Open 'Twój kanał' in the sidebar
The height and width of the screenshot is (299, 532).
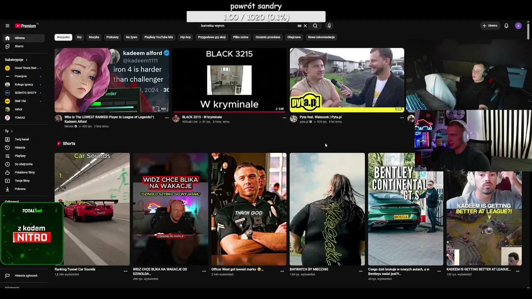click(x=24, y=139)
